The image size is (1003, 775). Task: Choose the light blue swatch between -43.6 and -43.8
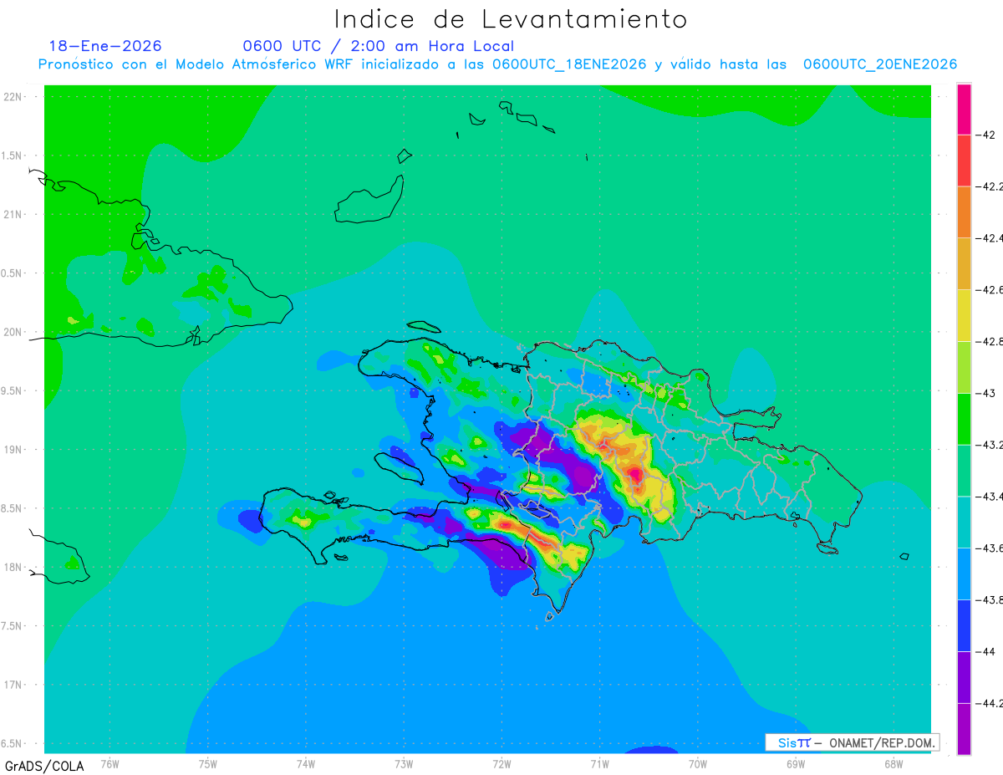coord(964,574)
